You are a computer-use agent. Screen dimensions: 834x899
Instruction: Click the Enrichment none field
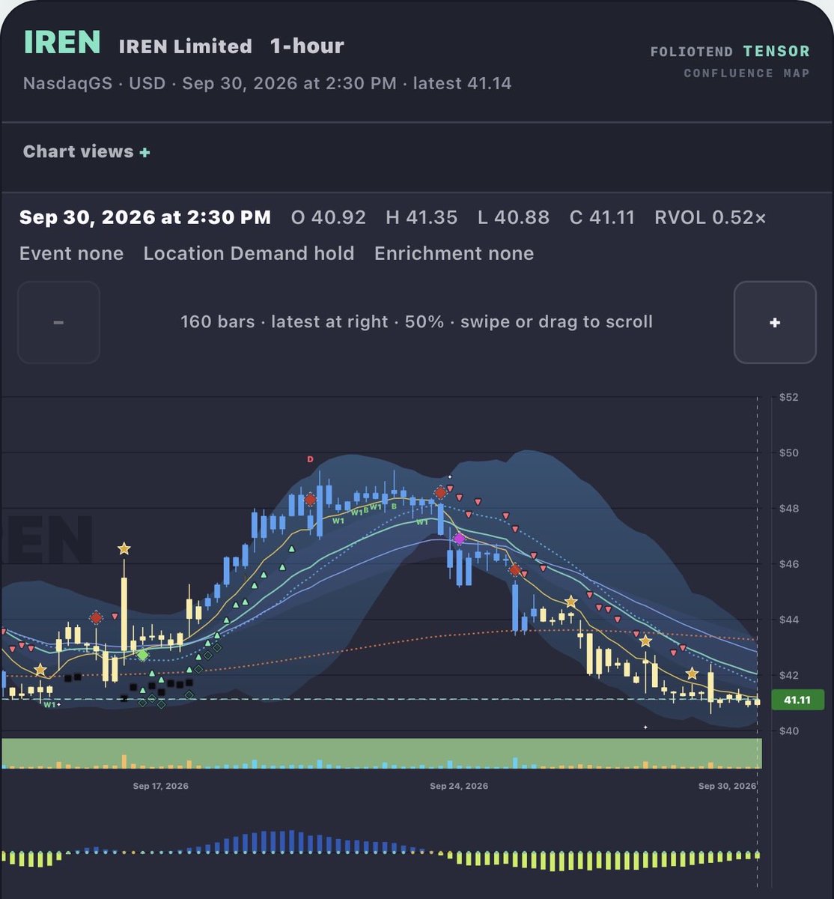tap(454, 253)
